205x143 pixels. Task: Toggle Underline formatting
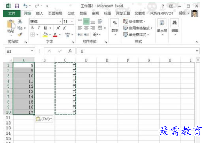(45, 28)
